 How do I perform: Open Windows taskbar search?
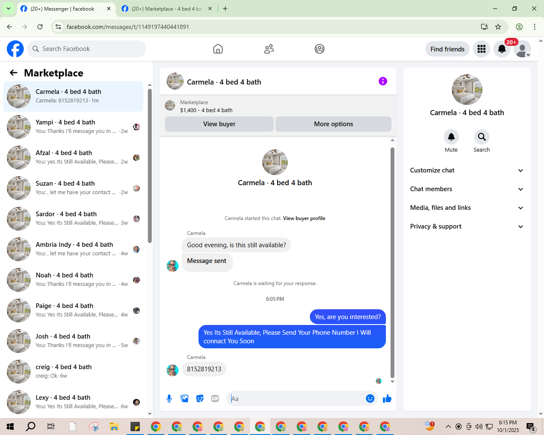tap(31, 427)
